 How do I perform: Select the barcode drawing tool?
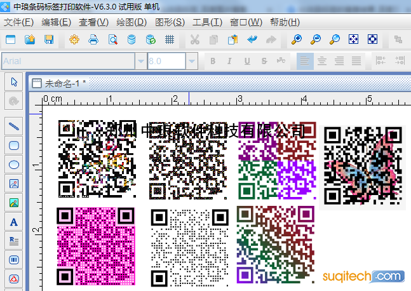(x=13, y=260)
